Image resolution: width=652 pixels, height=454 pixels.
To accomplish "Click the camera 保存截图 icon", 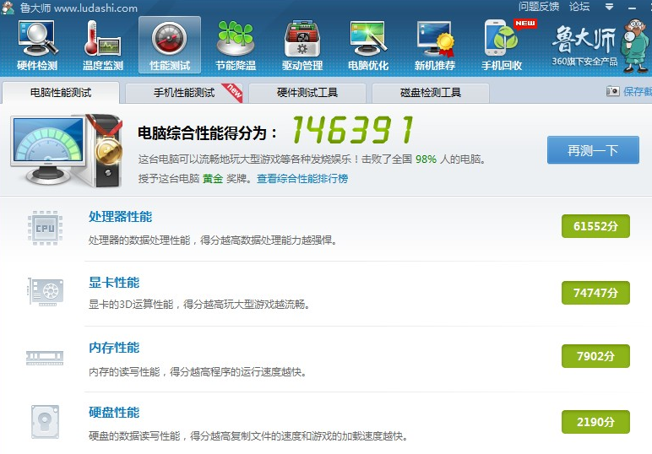I will coord(612,91).
